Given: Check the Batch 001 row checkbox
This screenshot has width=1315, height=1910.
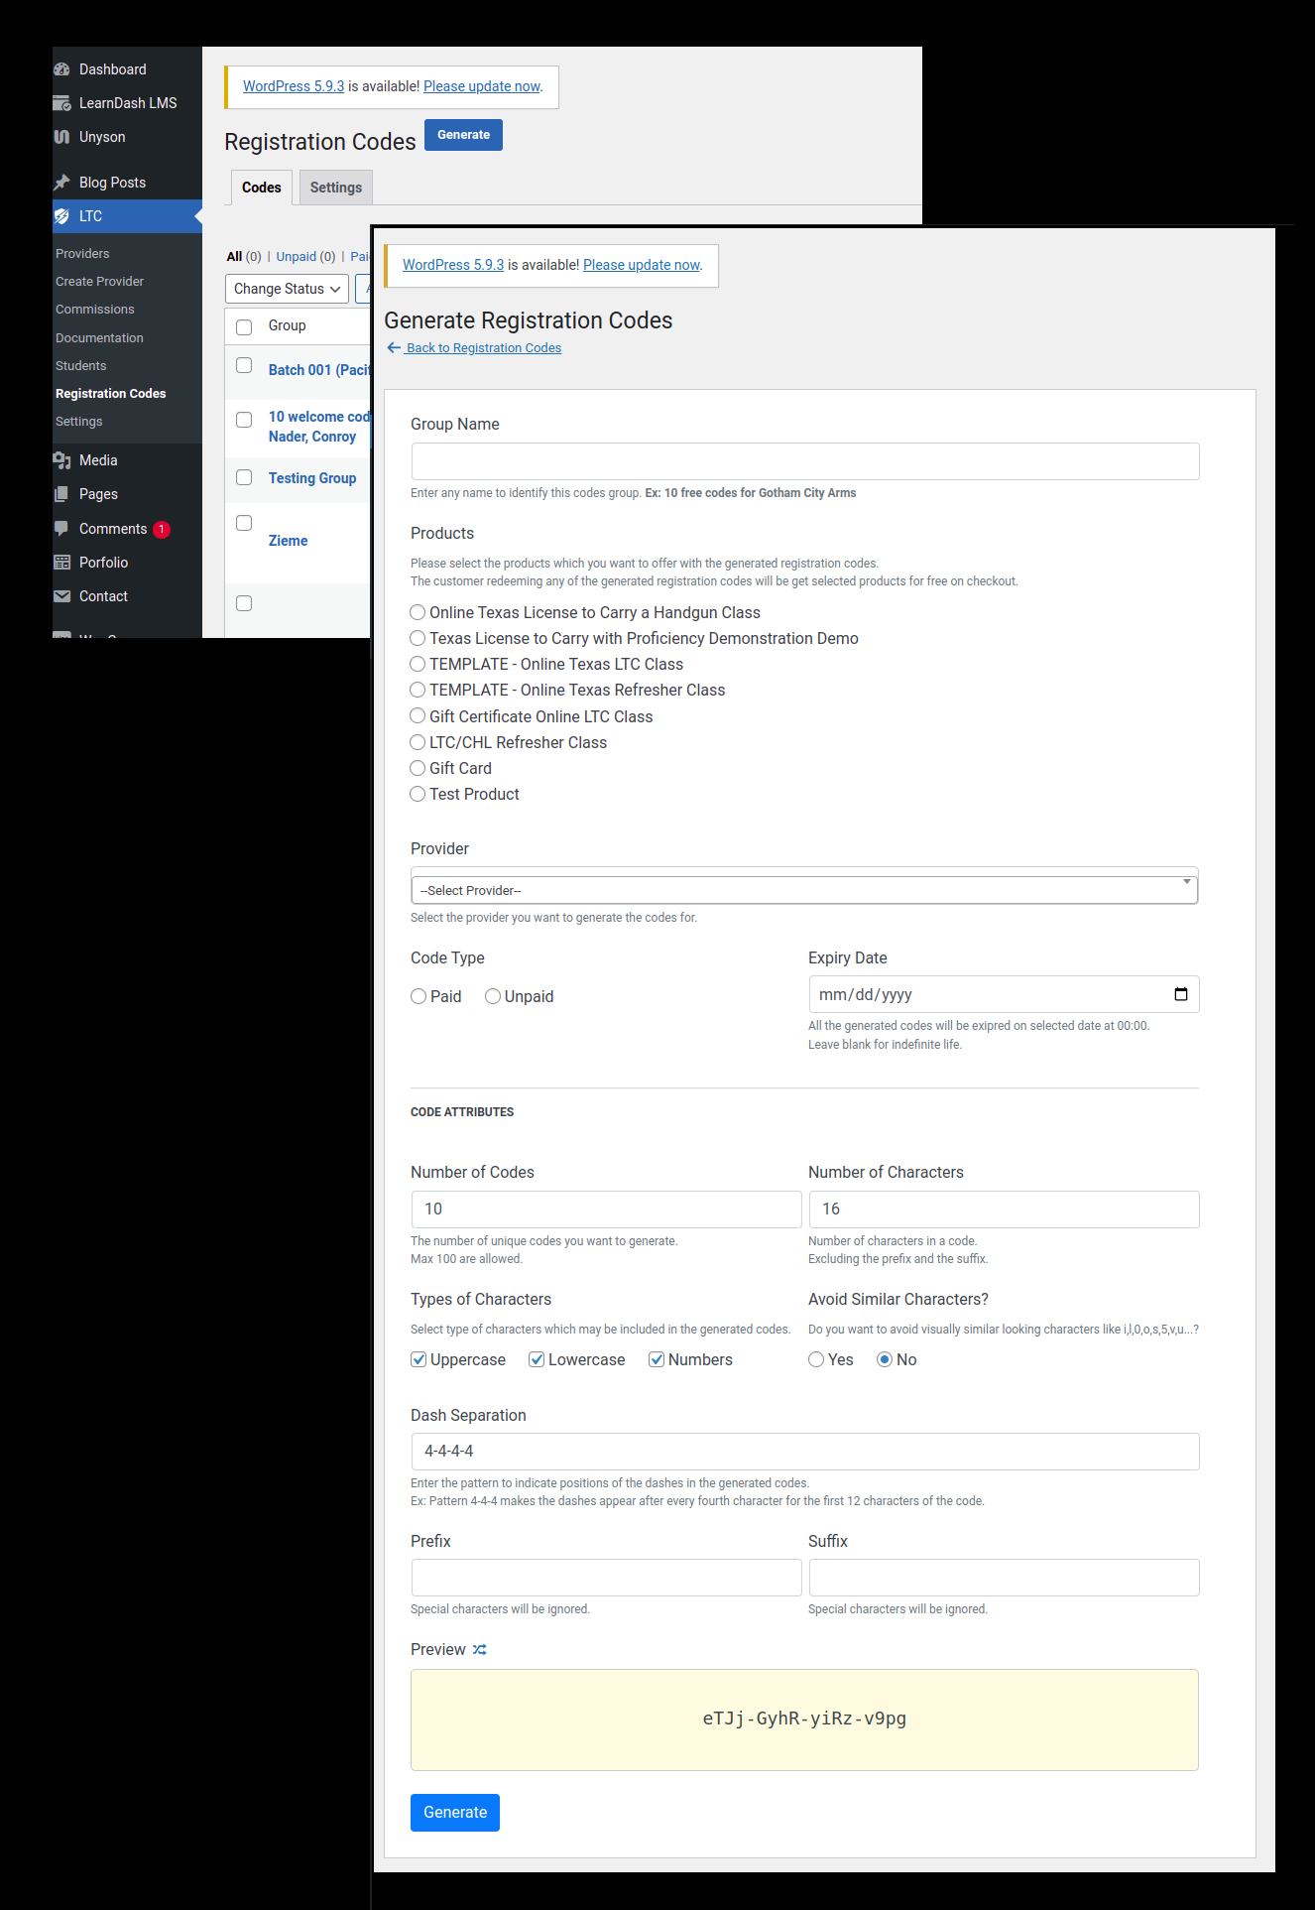Looking at the screenshot, I should [x=244, y=365].
